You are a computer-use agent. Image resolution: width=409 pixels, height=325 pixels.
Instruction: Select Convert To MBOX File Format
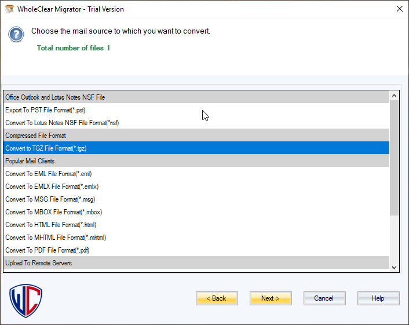tap(196, 212)
